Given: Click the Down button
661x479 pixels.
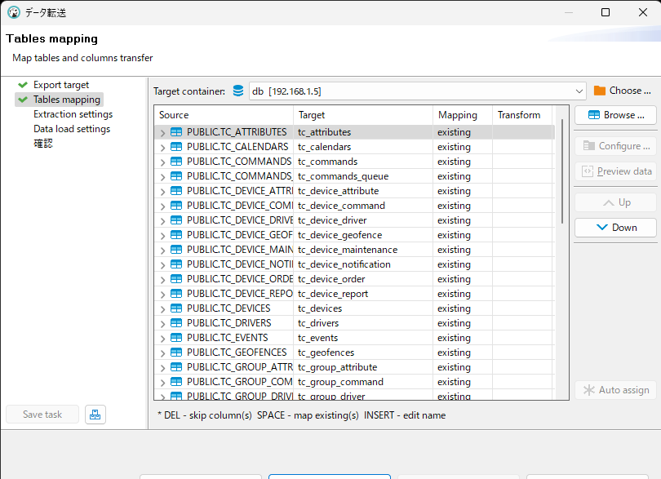Looking at the screenshot, I should [x=615, y=228].
